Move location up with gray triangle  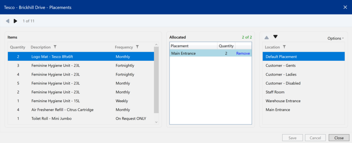(266, 37)
